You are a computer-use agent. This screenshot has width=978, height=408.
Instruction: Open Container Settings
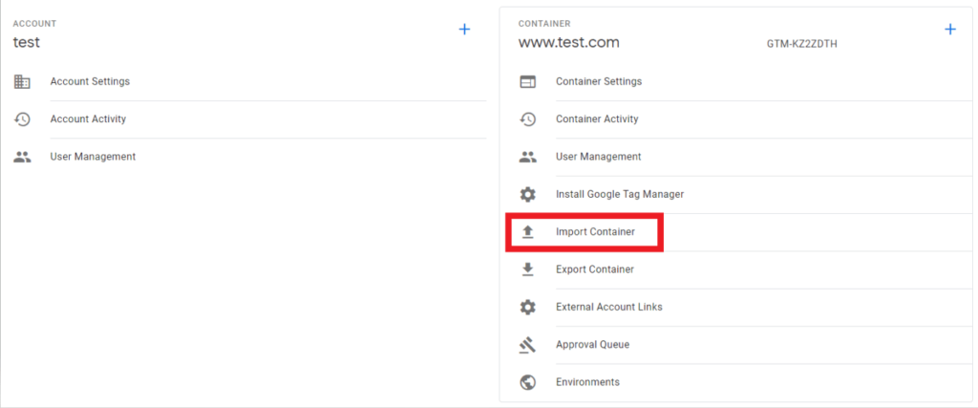pos(599,82)
